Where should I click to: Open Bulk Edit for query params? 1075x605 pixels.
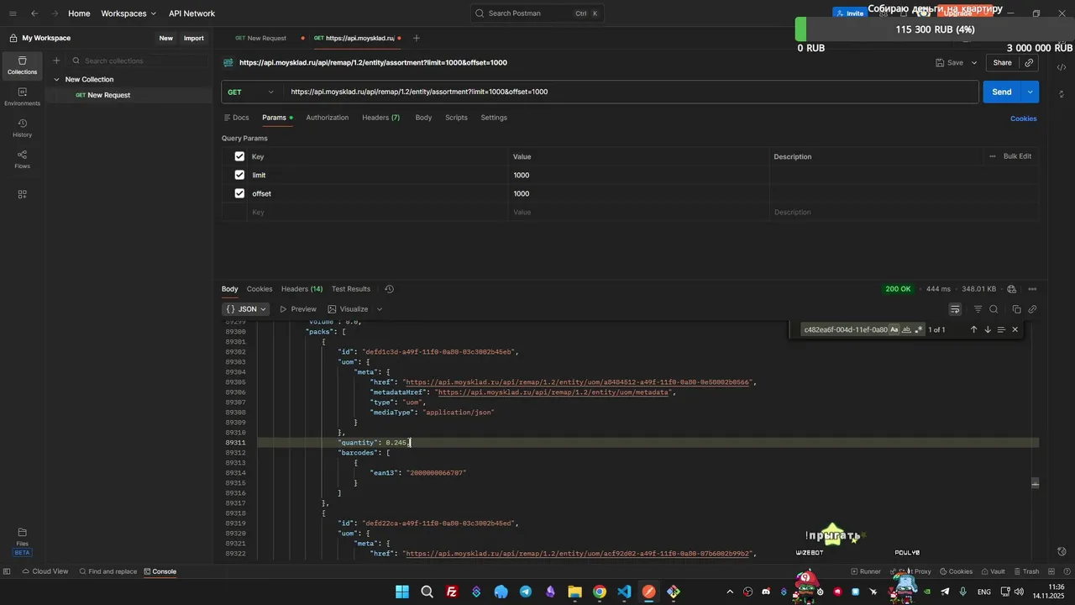click(1017, 156)
